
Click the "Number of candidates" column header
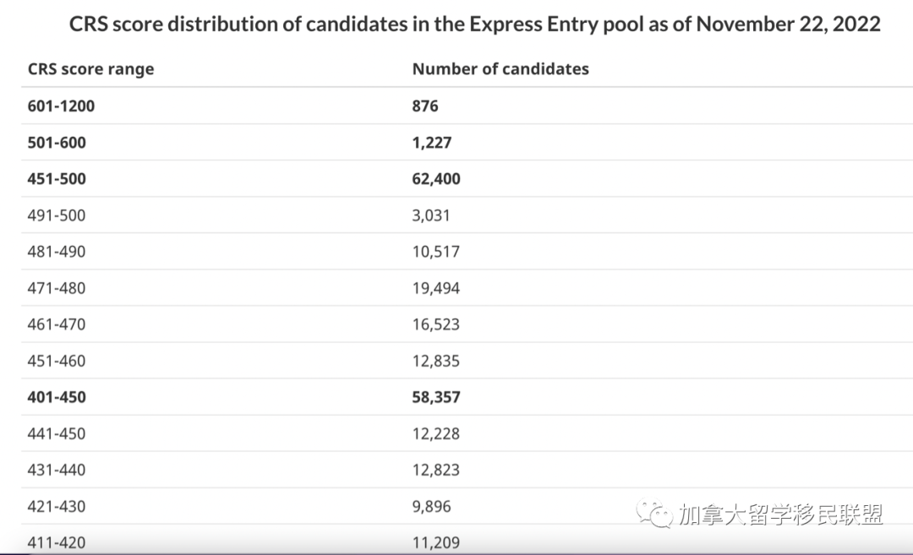tap(500, 69)
